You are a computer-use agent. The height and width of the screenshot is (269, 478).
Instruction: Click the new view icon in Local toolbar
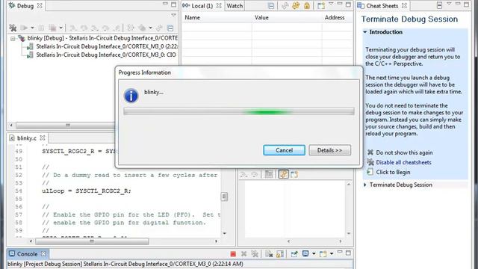321,6
